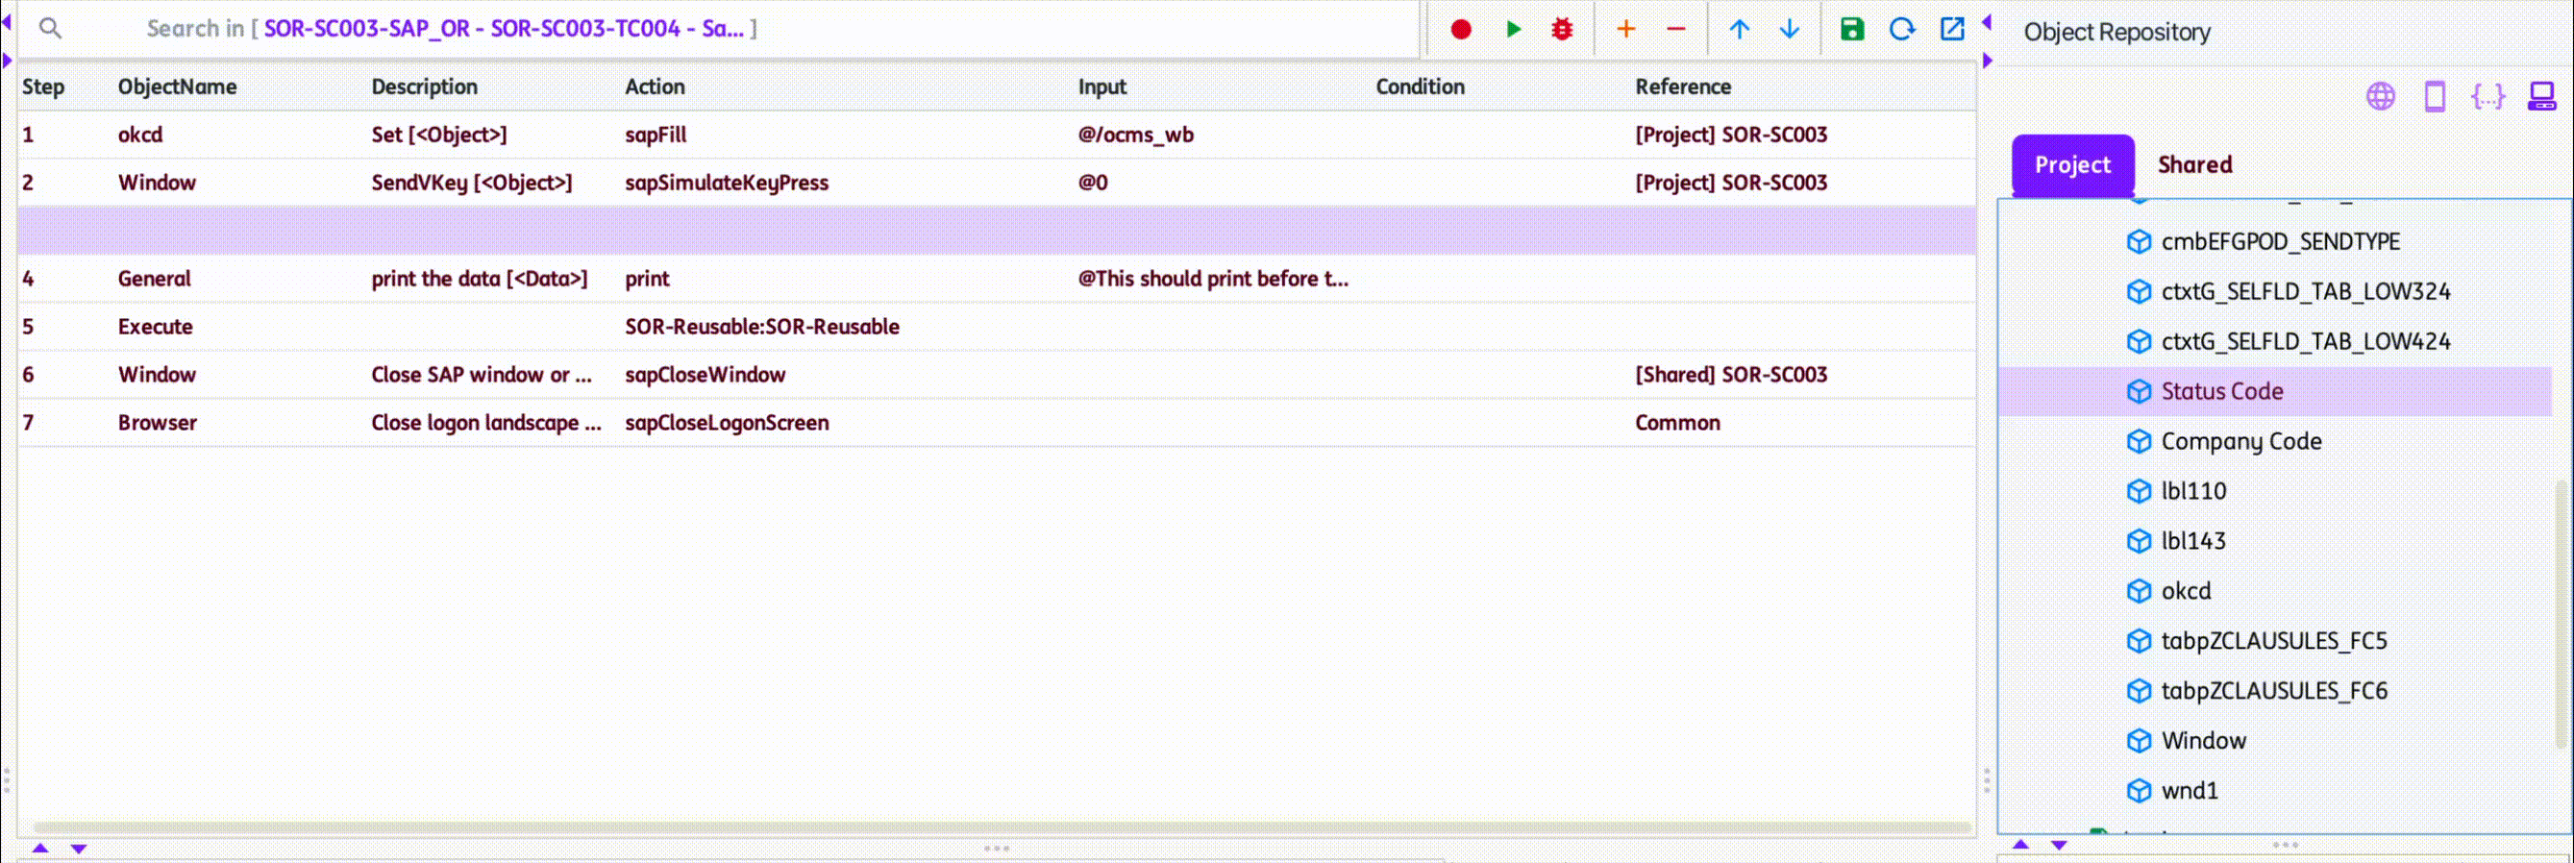
Task: Click input cell @/ocms_wb
Action: 1135,135
